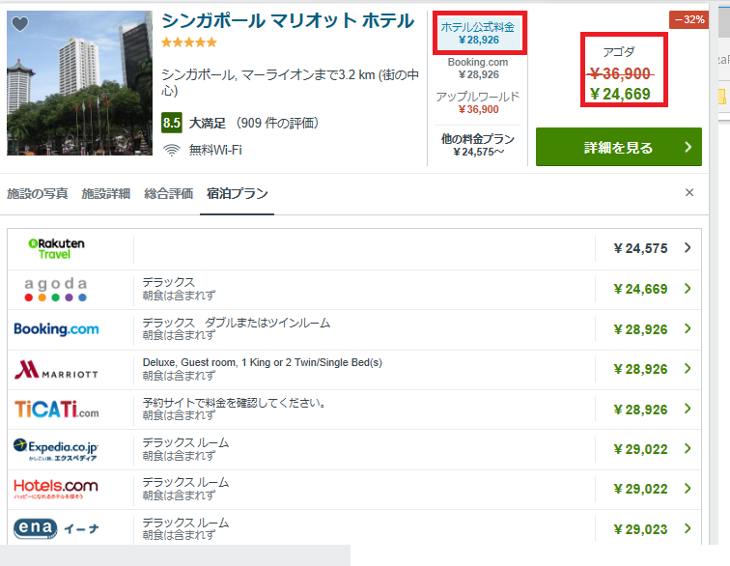Click 予約サイトで料金を確認してください text
Screen dimensions: 730x566
coord(234,403)
